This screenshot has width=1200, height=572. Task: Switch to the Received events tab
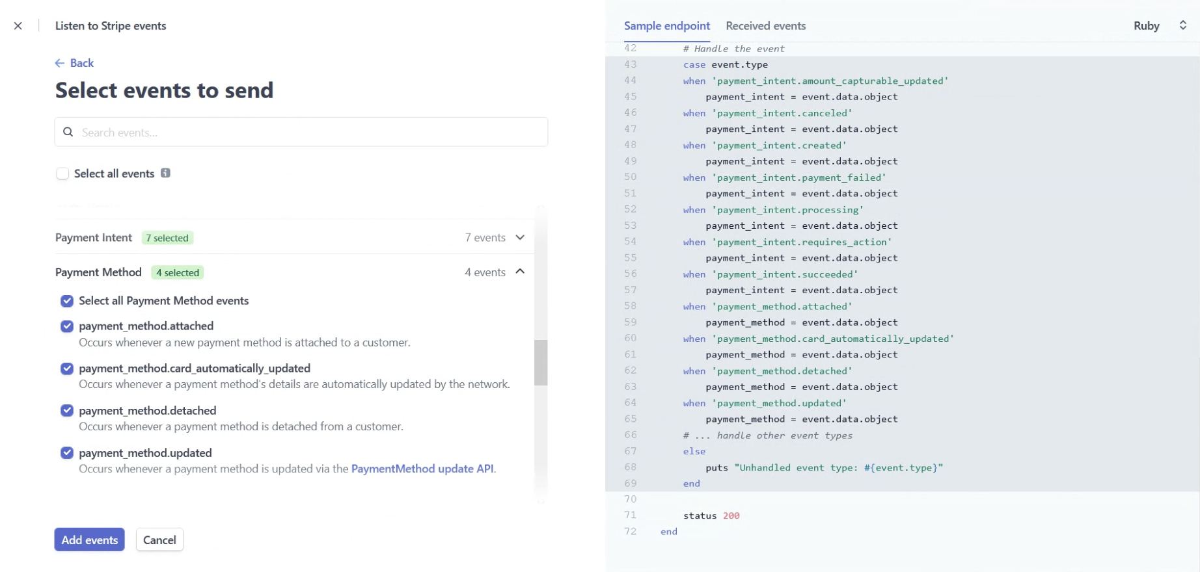point(766,26)
